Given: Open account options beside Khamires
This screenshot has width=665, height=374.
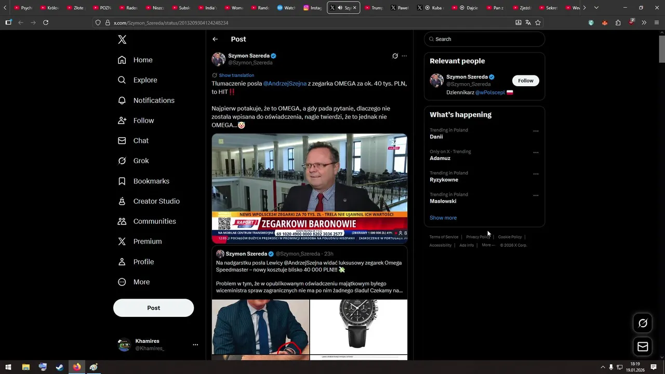Looking at the screenshot, I should click(x=195, y=344).
